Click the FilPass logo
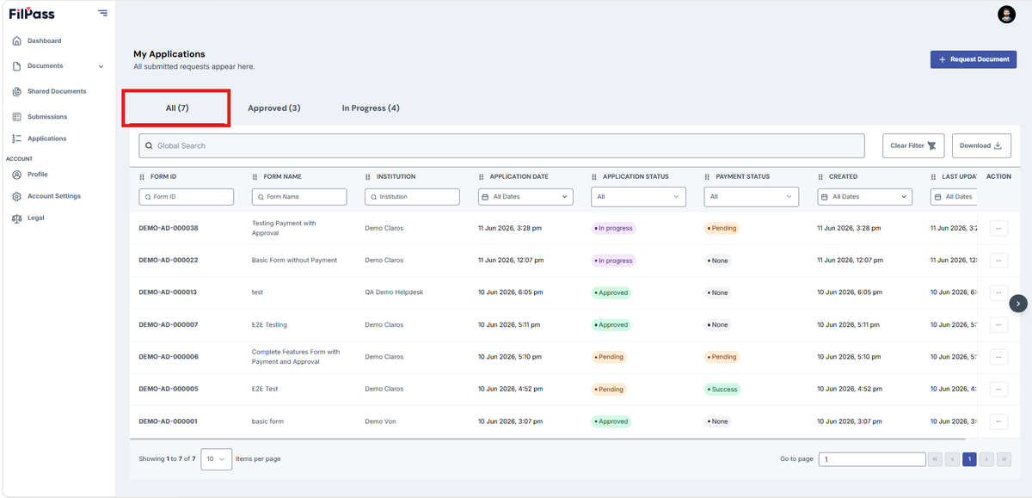The height and width of the screenshot is (498, 1032). click(32, 13)
